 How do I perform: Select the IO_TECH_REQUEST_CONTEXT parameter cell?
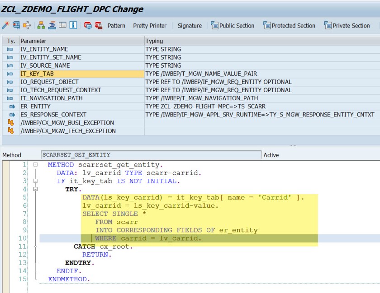coord(82,90)
